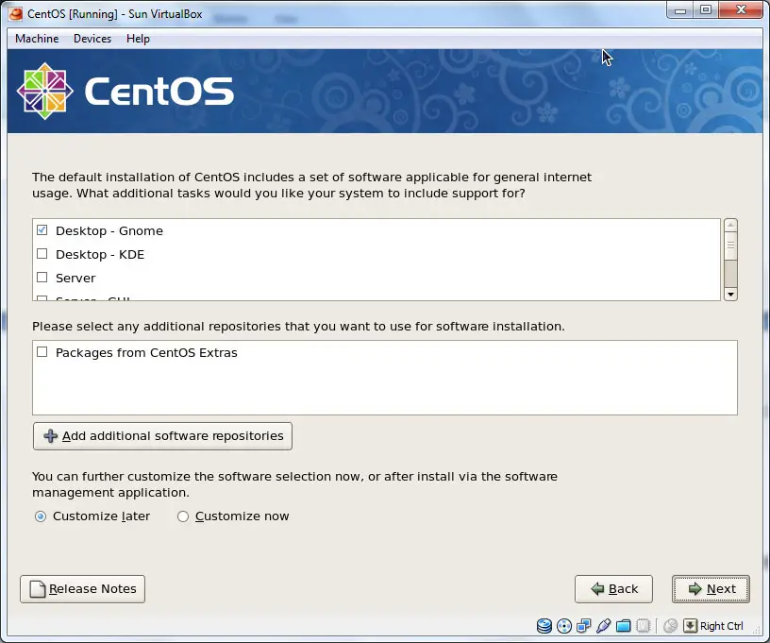Enable the Desktop - KDE option

(42, 254)
